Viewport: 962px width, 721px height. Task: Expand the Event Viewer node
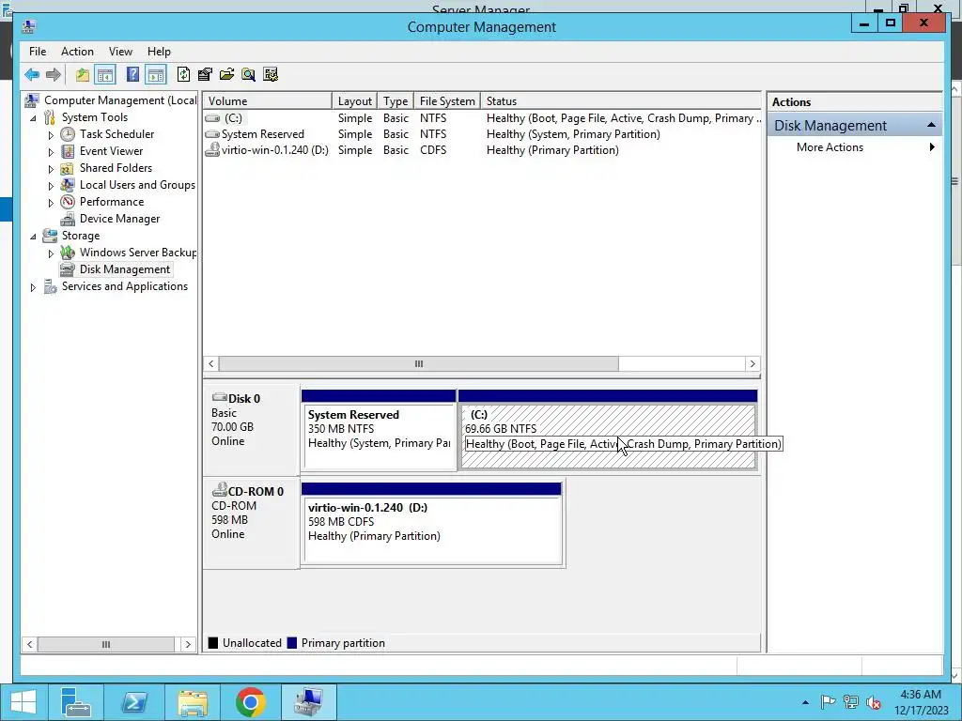coord(51,152)
